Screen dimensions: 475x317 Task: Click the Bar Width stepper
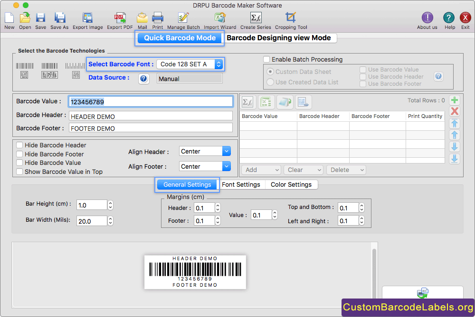tap(110, 221)
